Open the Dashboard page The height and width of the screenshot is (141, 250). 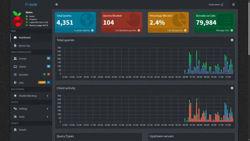(31, 38)
